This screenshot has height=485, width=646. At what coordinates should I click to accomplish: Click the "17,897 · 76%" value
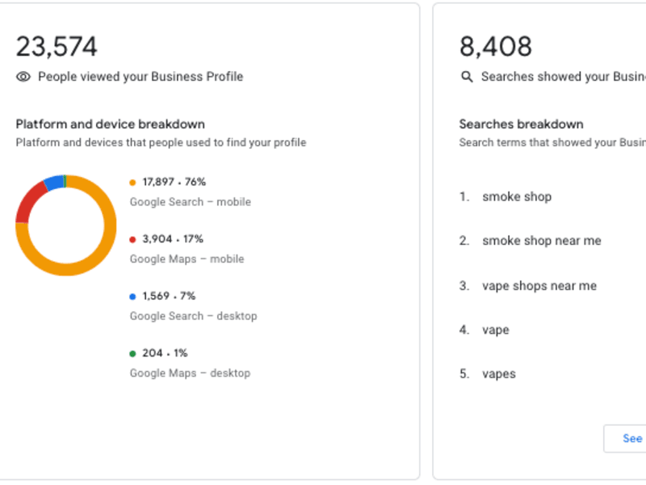pyautogui.click(x=174, y=182)
